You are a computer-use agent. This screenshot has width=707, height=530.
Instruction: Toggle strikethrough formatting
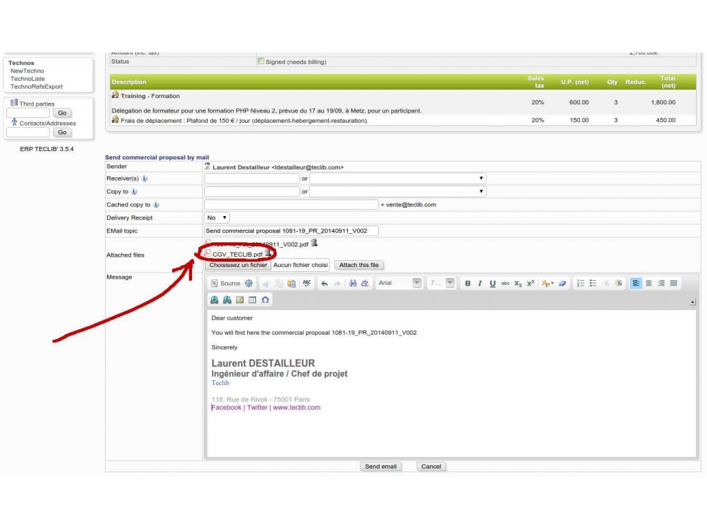click(505, 284)
